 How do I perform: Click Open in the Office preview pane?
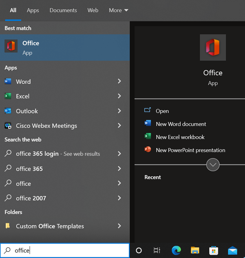(x=162, y=111)
